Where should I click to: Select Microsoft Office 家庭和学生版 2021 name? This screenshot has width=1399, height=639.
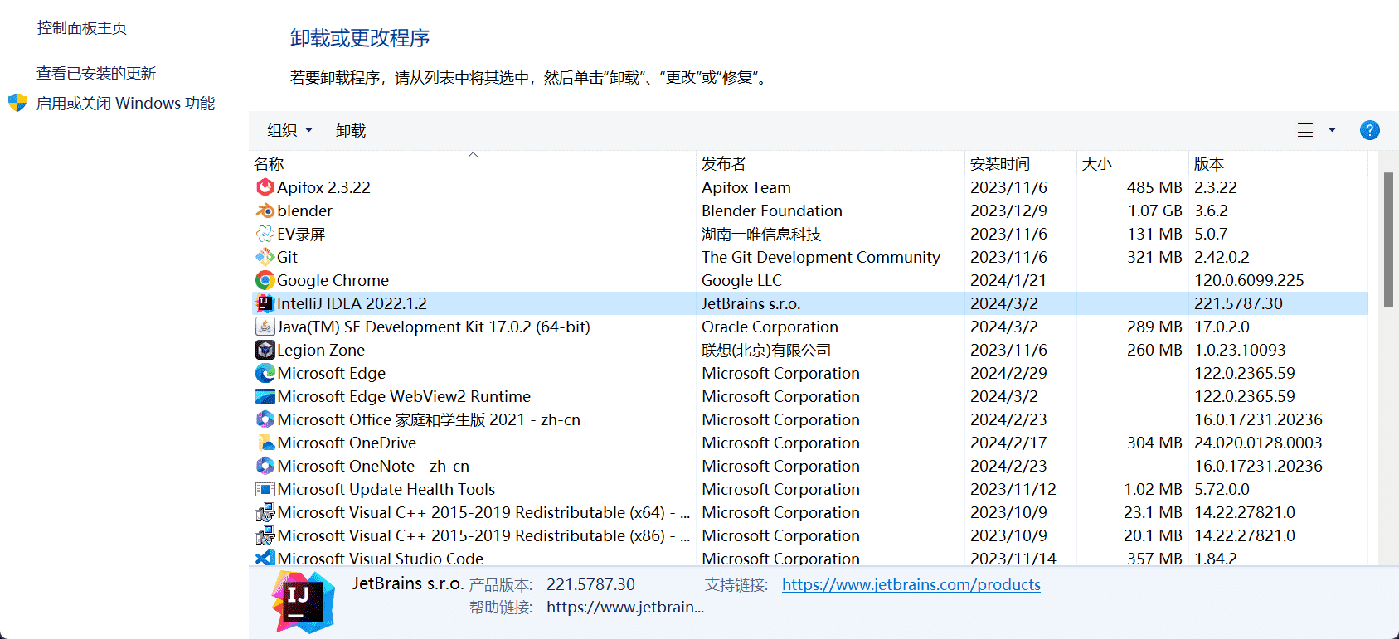pyautogui.click(x=429, y=419)
